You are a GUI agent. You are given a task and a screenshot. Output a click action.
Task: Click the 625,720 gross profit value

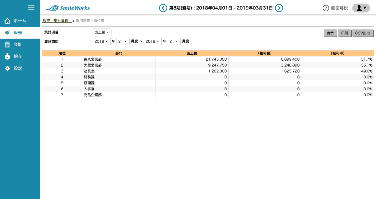[x=292, y=71]
